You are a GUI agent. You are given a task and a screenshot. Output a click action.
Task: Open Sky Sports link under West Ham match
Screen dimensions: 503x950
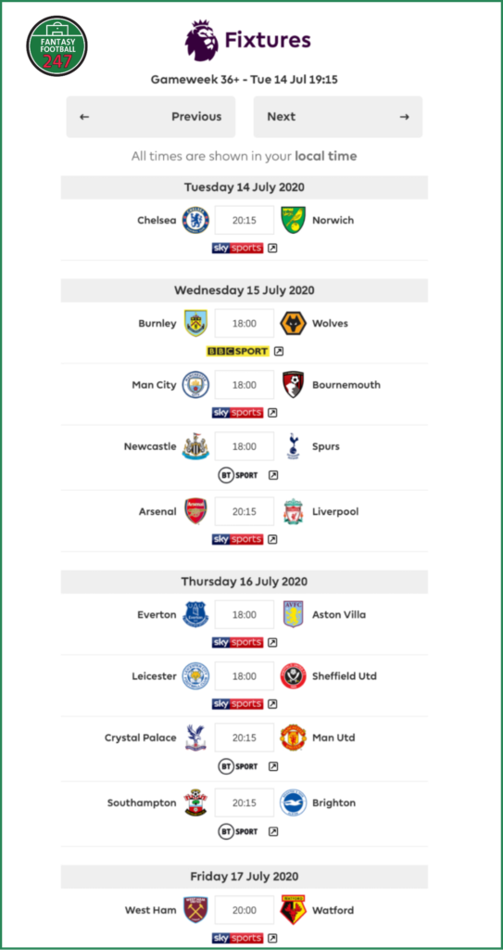237,939
